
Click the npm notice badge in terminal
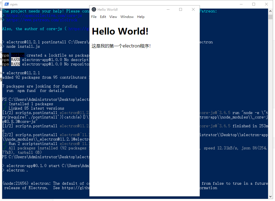coord(17,55)
